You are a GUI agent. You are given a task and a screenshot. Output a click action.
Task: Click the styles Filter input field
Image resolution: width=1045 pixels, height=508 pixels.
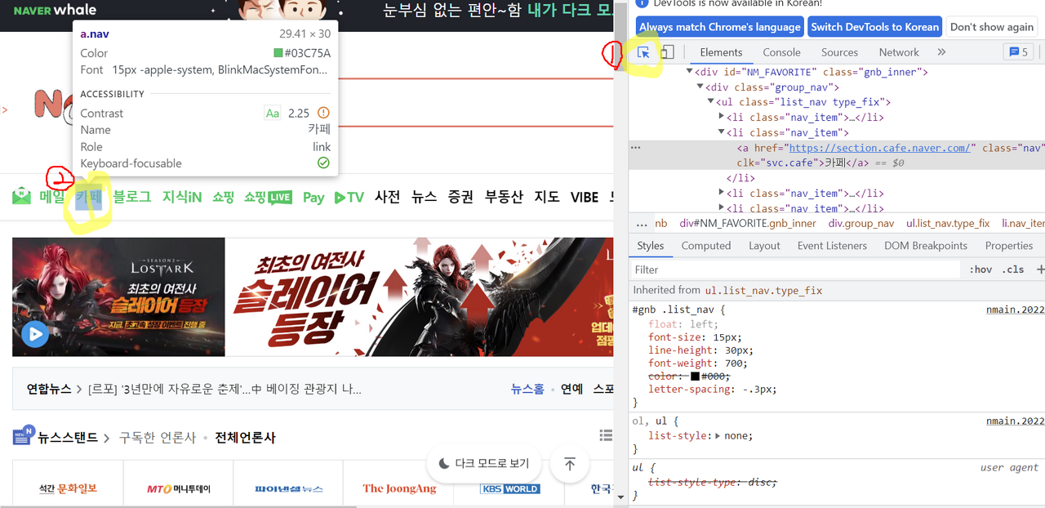tap(796, 270)
